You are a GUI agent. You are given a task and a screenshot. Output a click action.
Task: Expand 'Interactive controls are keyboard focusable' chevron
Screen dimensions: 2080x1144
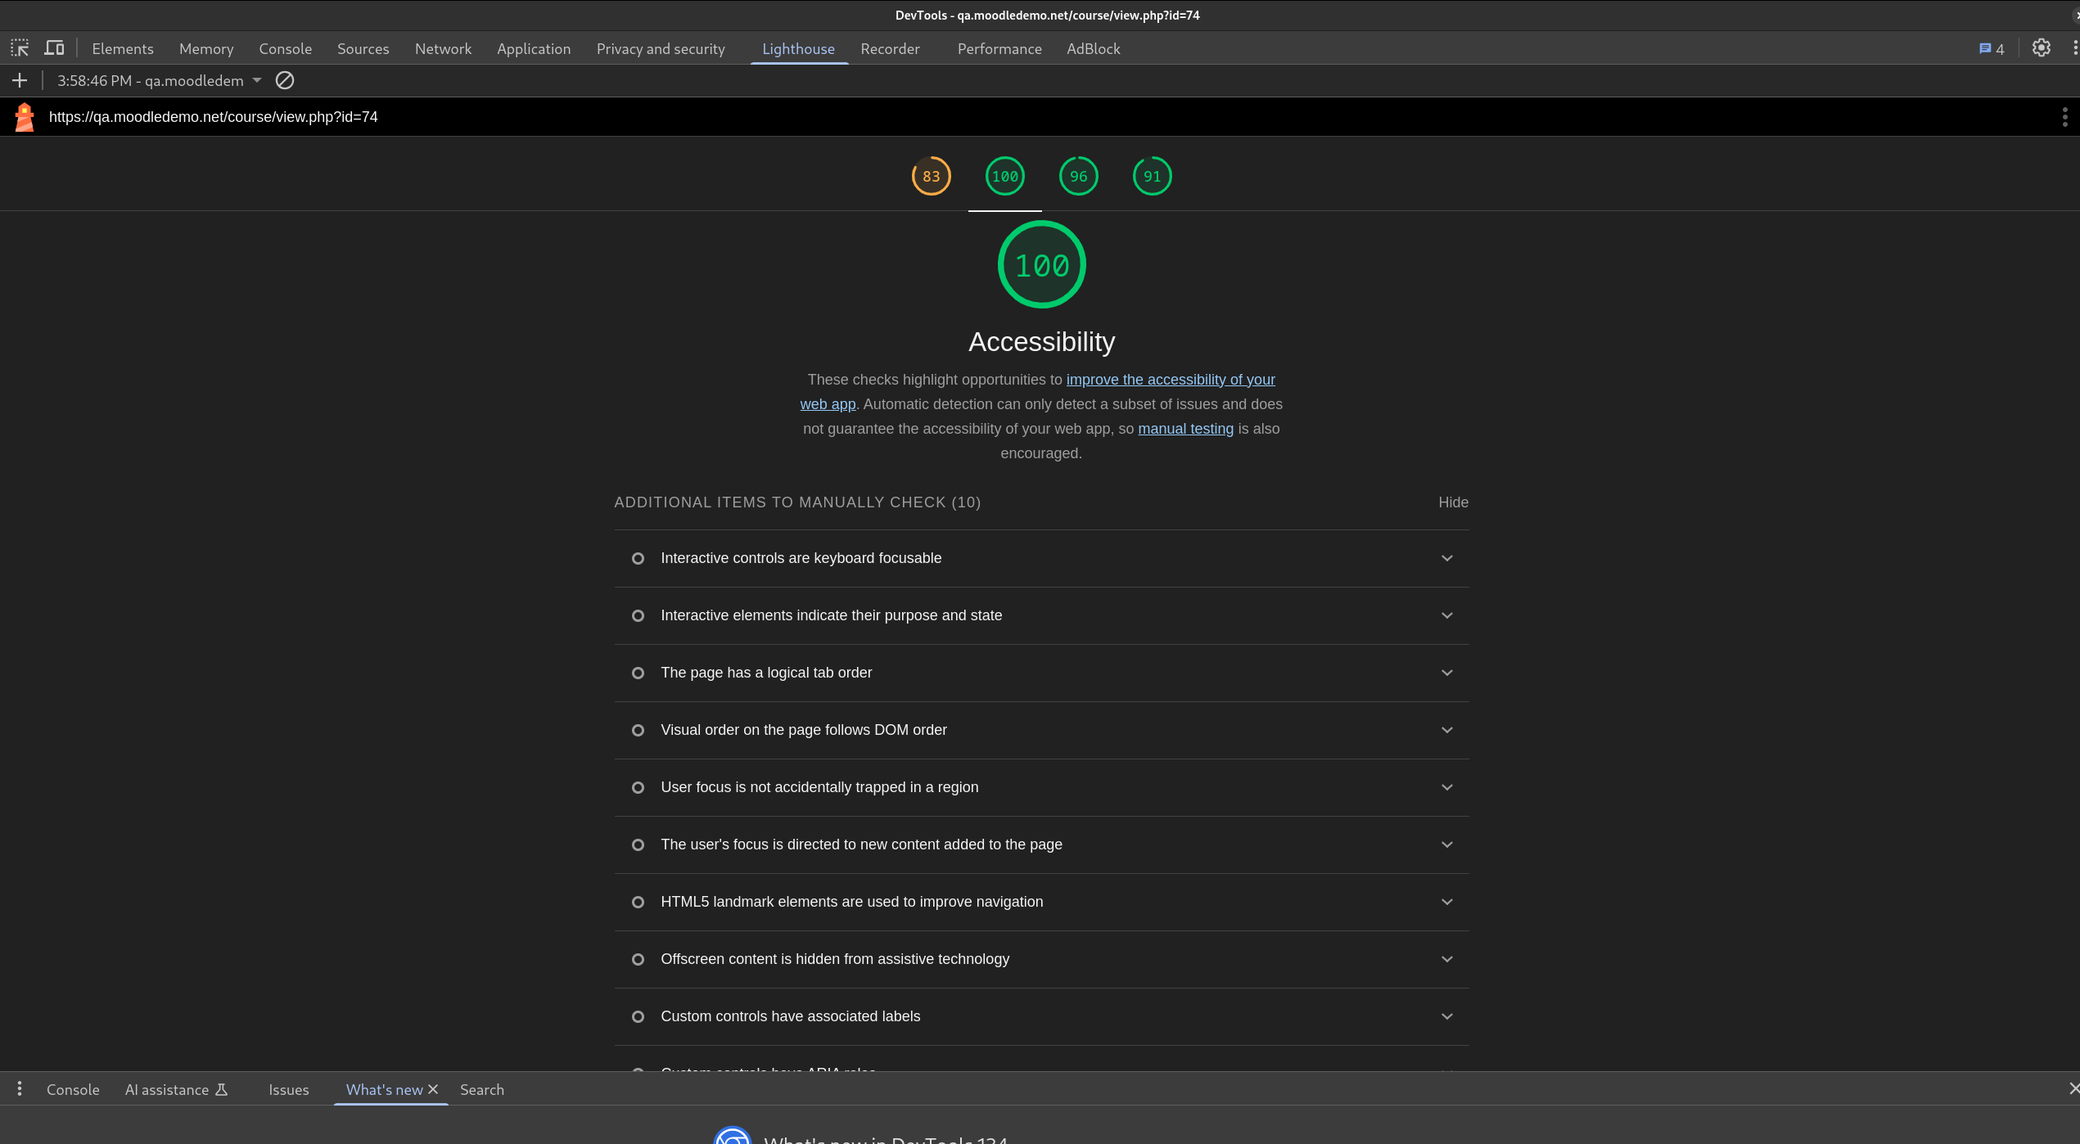(x=1447, y=558)
